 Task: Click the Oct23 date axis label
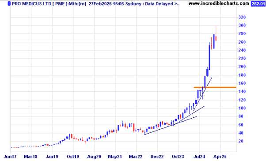(x=178, y=157)
